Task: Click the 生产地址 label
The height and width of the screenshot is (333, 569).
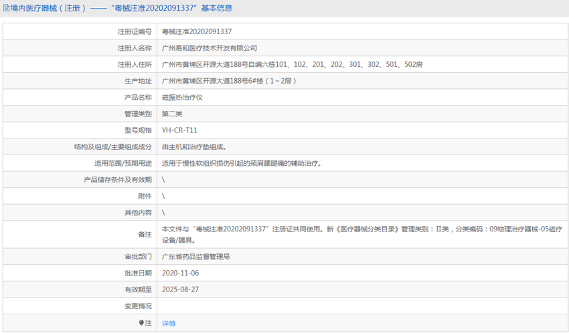Action: point(138,81)
